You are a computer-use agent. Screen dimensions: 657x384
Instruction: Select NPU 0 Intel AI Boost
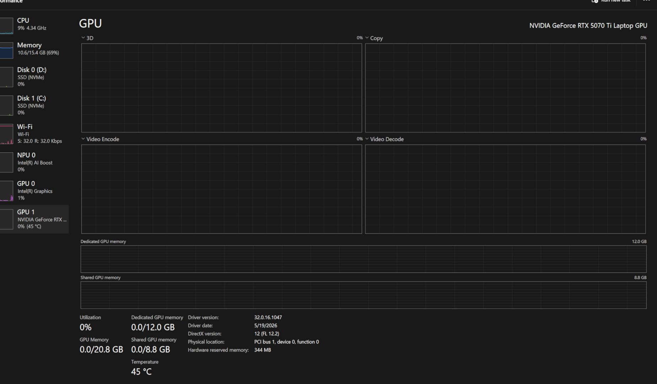(34, 162)
